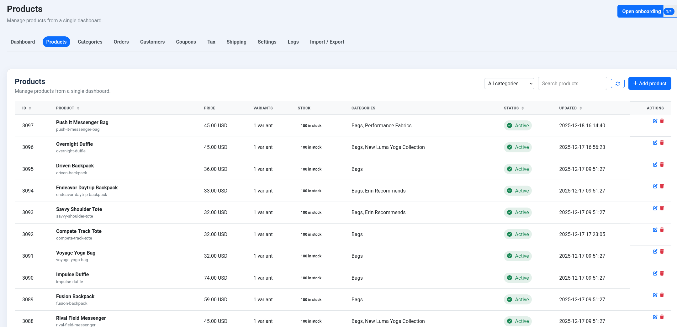View the Logs tab
Viewport: 677px width, 327px height.
[x=293, y=42]
